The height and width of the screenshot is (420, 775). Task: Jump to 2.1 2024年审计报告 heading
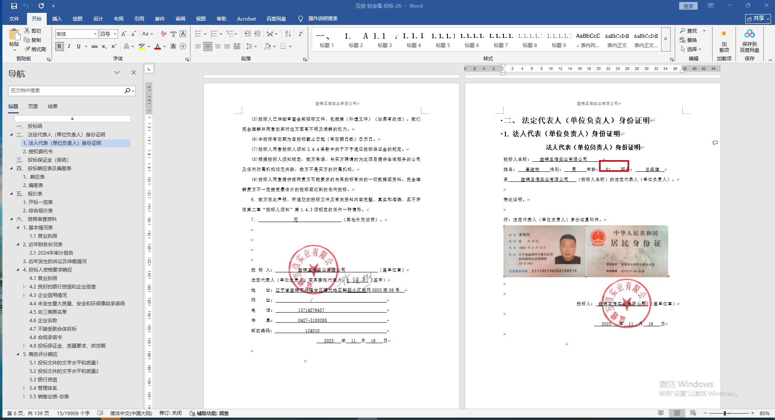51,253
